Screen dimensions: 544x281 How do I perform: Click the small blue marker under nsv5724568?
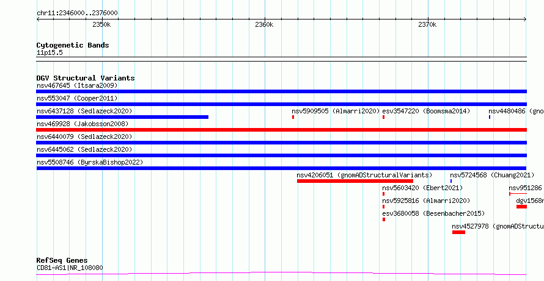coord(451,181)
